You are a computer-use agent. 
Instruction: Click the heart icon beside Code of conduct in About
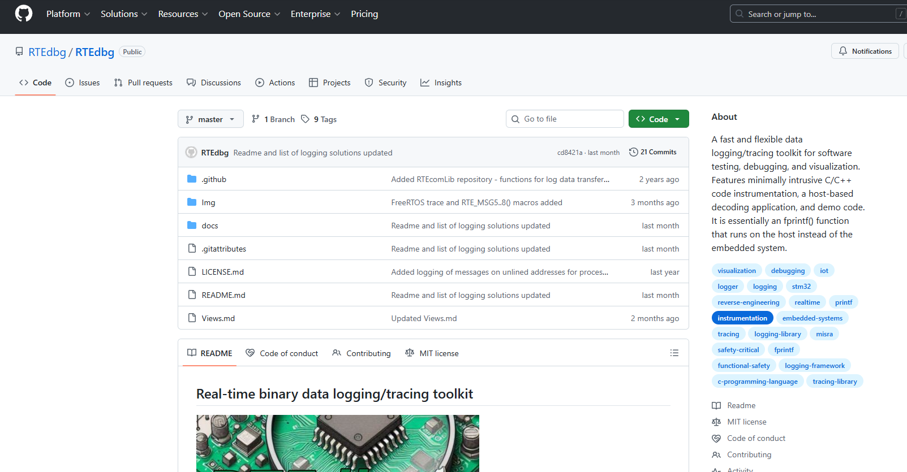pyautogui.click(x=716, y=438)
